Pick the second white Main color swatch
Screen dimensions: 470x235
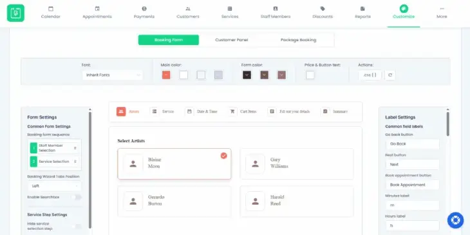183,75
